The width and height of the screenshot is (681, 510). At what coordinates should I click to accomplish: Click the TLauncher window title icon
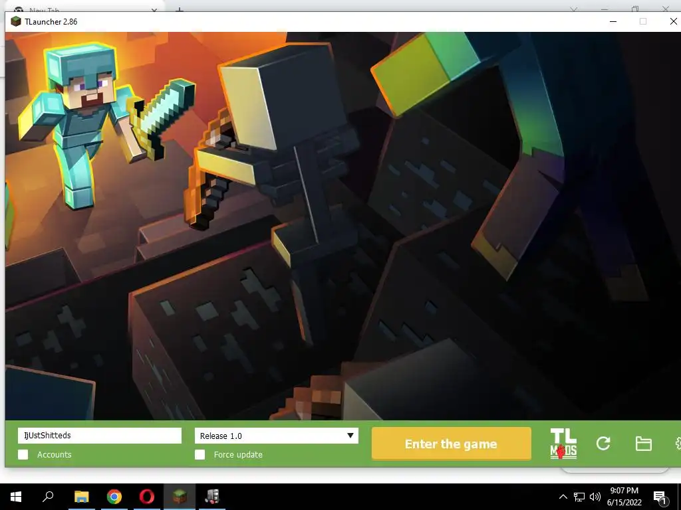(x=16, y=22)
